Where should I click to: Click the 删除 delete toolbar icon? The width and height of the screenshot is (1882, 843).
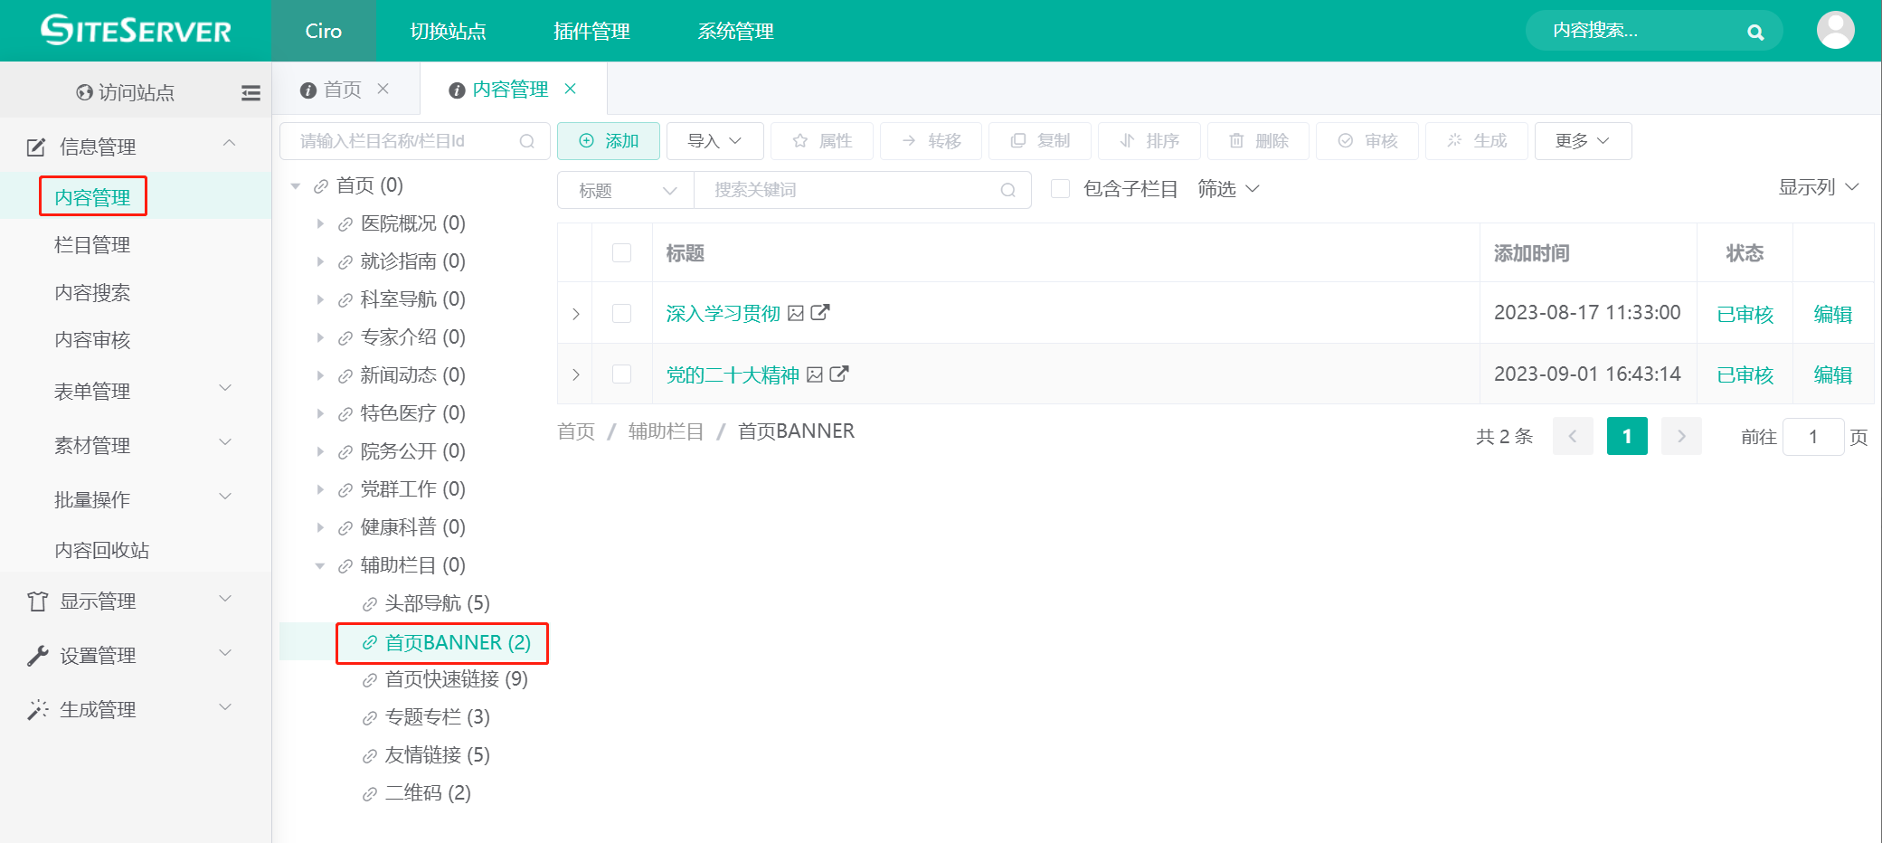[1257, 141]
